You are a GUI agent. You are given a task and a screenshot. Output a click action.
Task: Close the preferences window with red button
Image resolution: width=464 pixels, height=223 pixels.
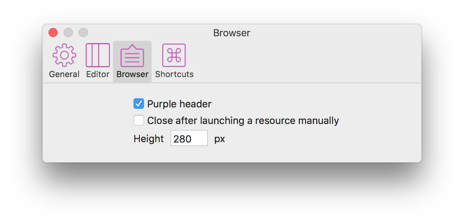[53, 33]
